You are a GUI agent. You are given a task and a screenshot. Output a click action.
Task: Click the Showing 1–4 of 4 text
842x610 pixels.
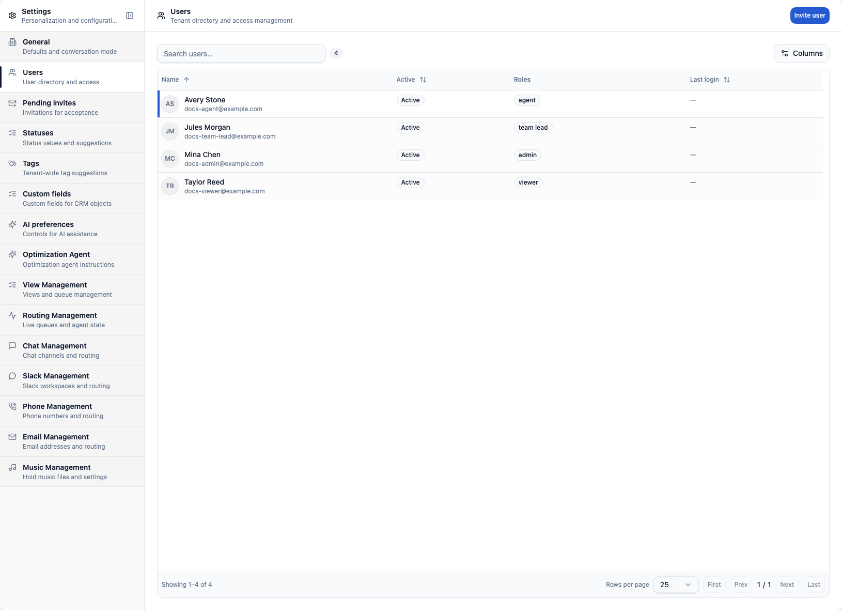[x=187, y=585]
